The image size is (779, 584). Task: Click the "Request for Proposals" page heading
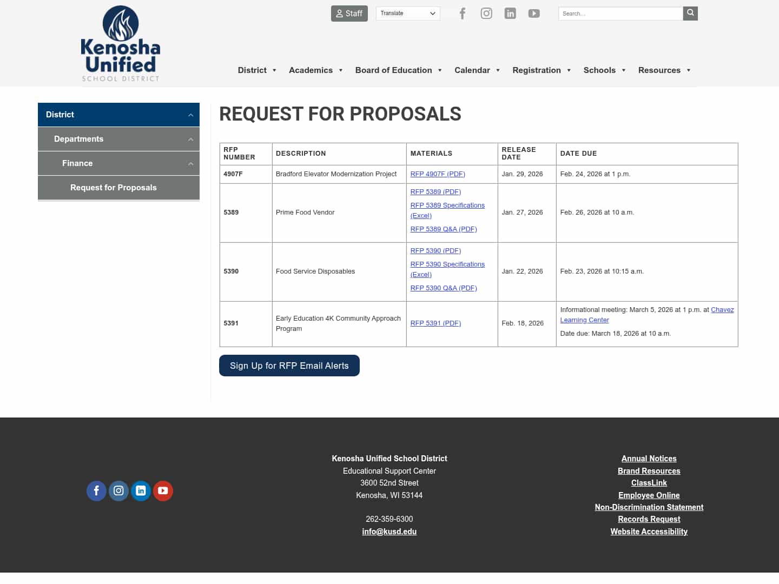[340, 114]
